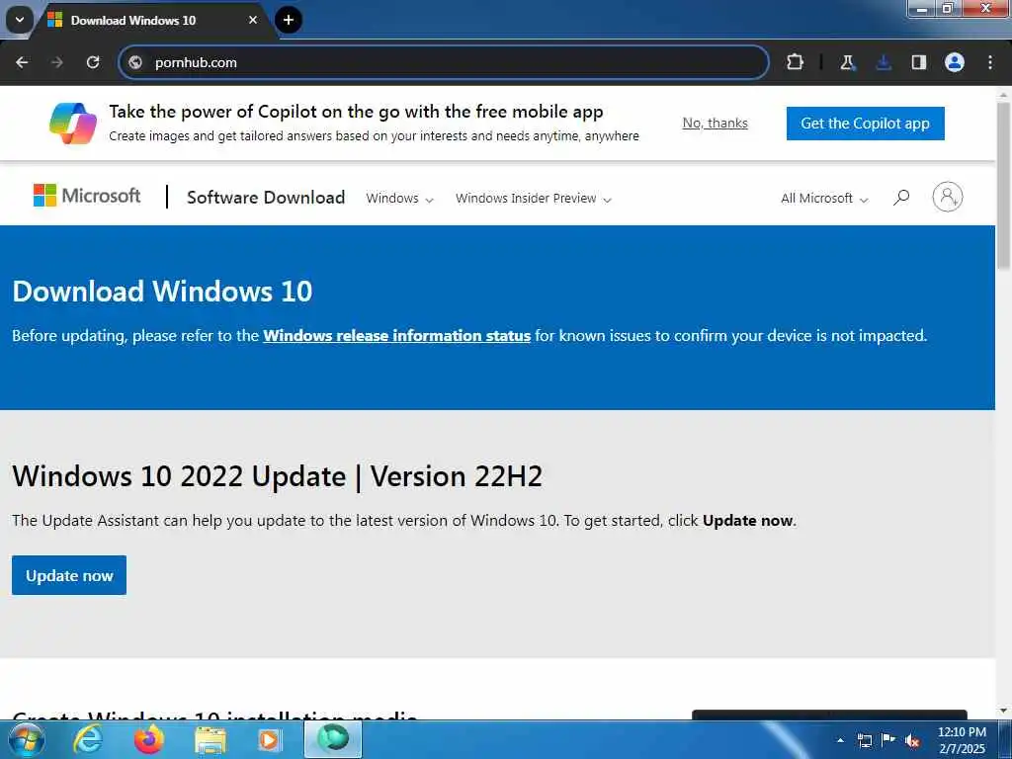Expand the All Microsoft menu
Screen dimensions: 1012x759
[824, 198]
